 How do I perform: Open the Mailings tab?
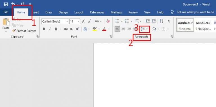(x=116, y=12)
